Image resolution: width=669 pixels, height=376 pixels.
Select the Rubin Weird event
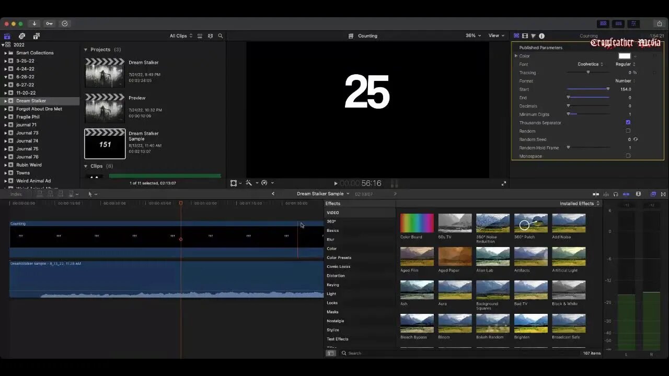pos(29,165)
